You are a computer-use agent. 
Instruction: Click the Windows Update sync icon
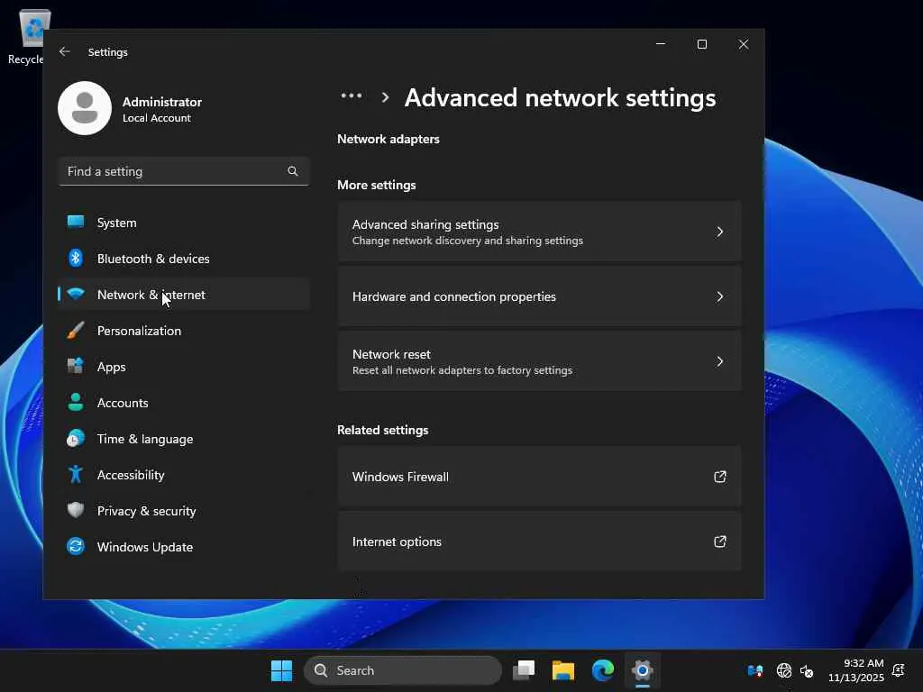(76, 546)
